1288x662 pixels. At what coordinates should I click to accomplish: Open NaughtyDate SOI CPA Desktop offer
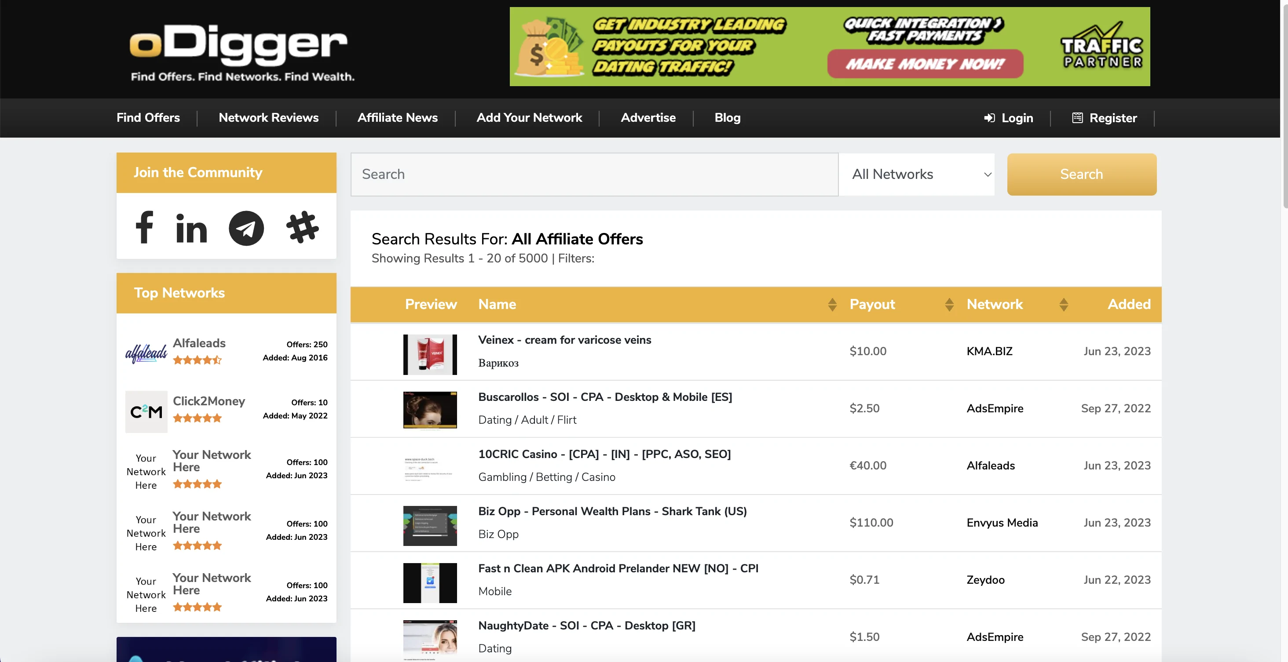[587, 626]
